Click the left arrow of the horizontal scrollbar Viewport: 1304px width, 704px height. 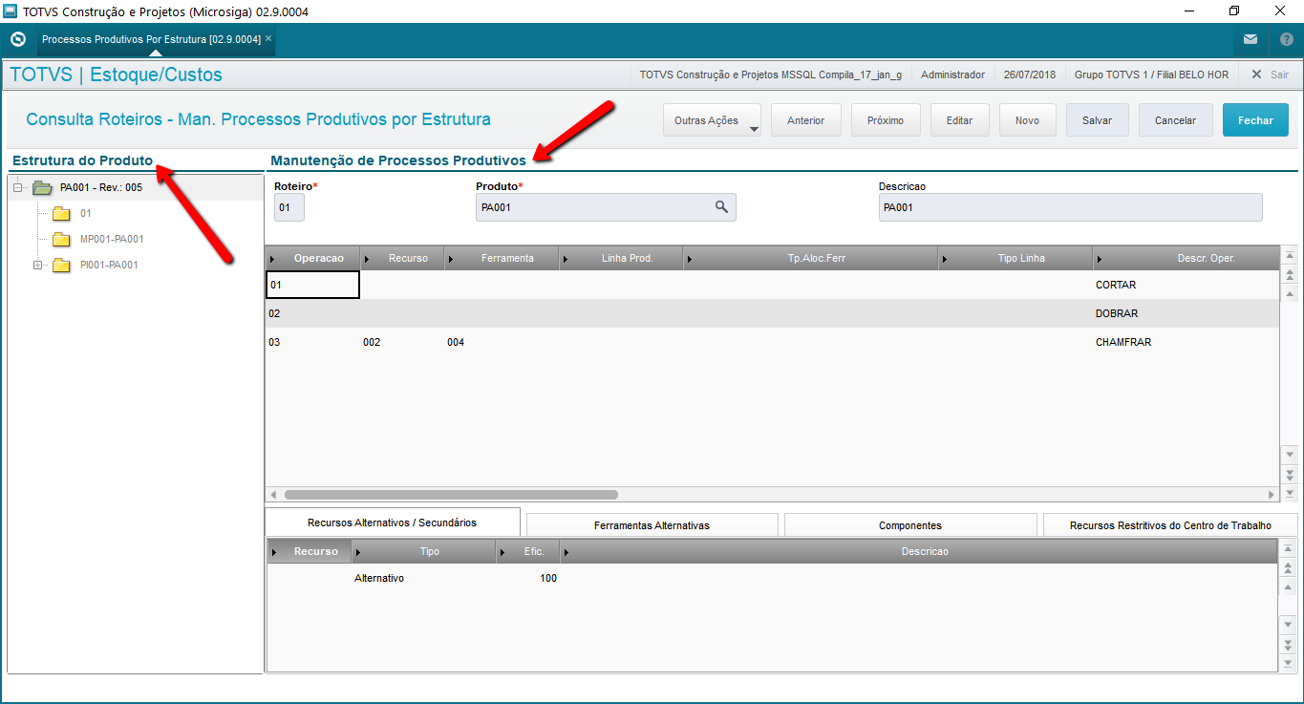pyautogui.click(x=273, y=495)
